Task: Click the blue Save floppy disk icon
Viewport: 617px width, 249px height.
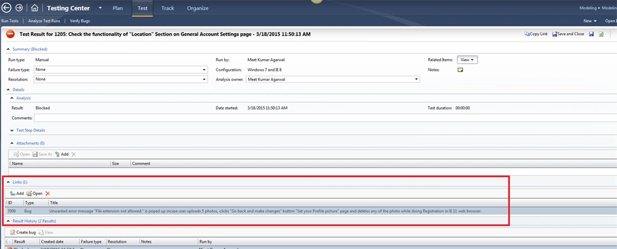Action: pyautogui.click(x=591, y=34)
